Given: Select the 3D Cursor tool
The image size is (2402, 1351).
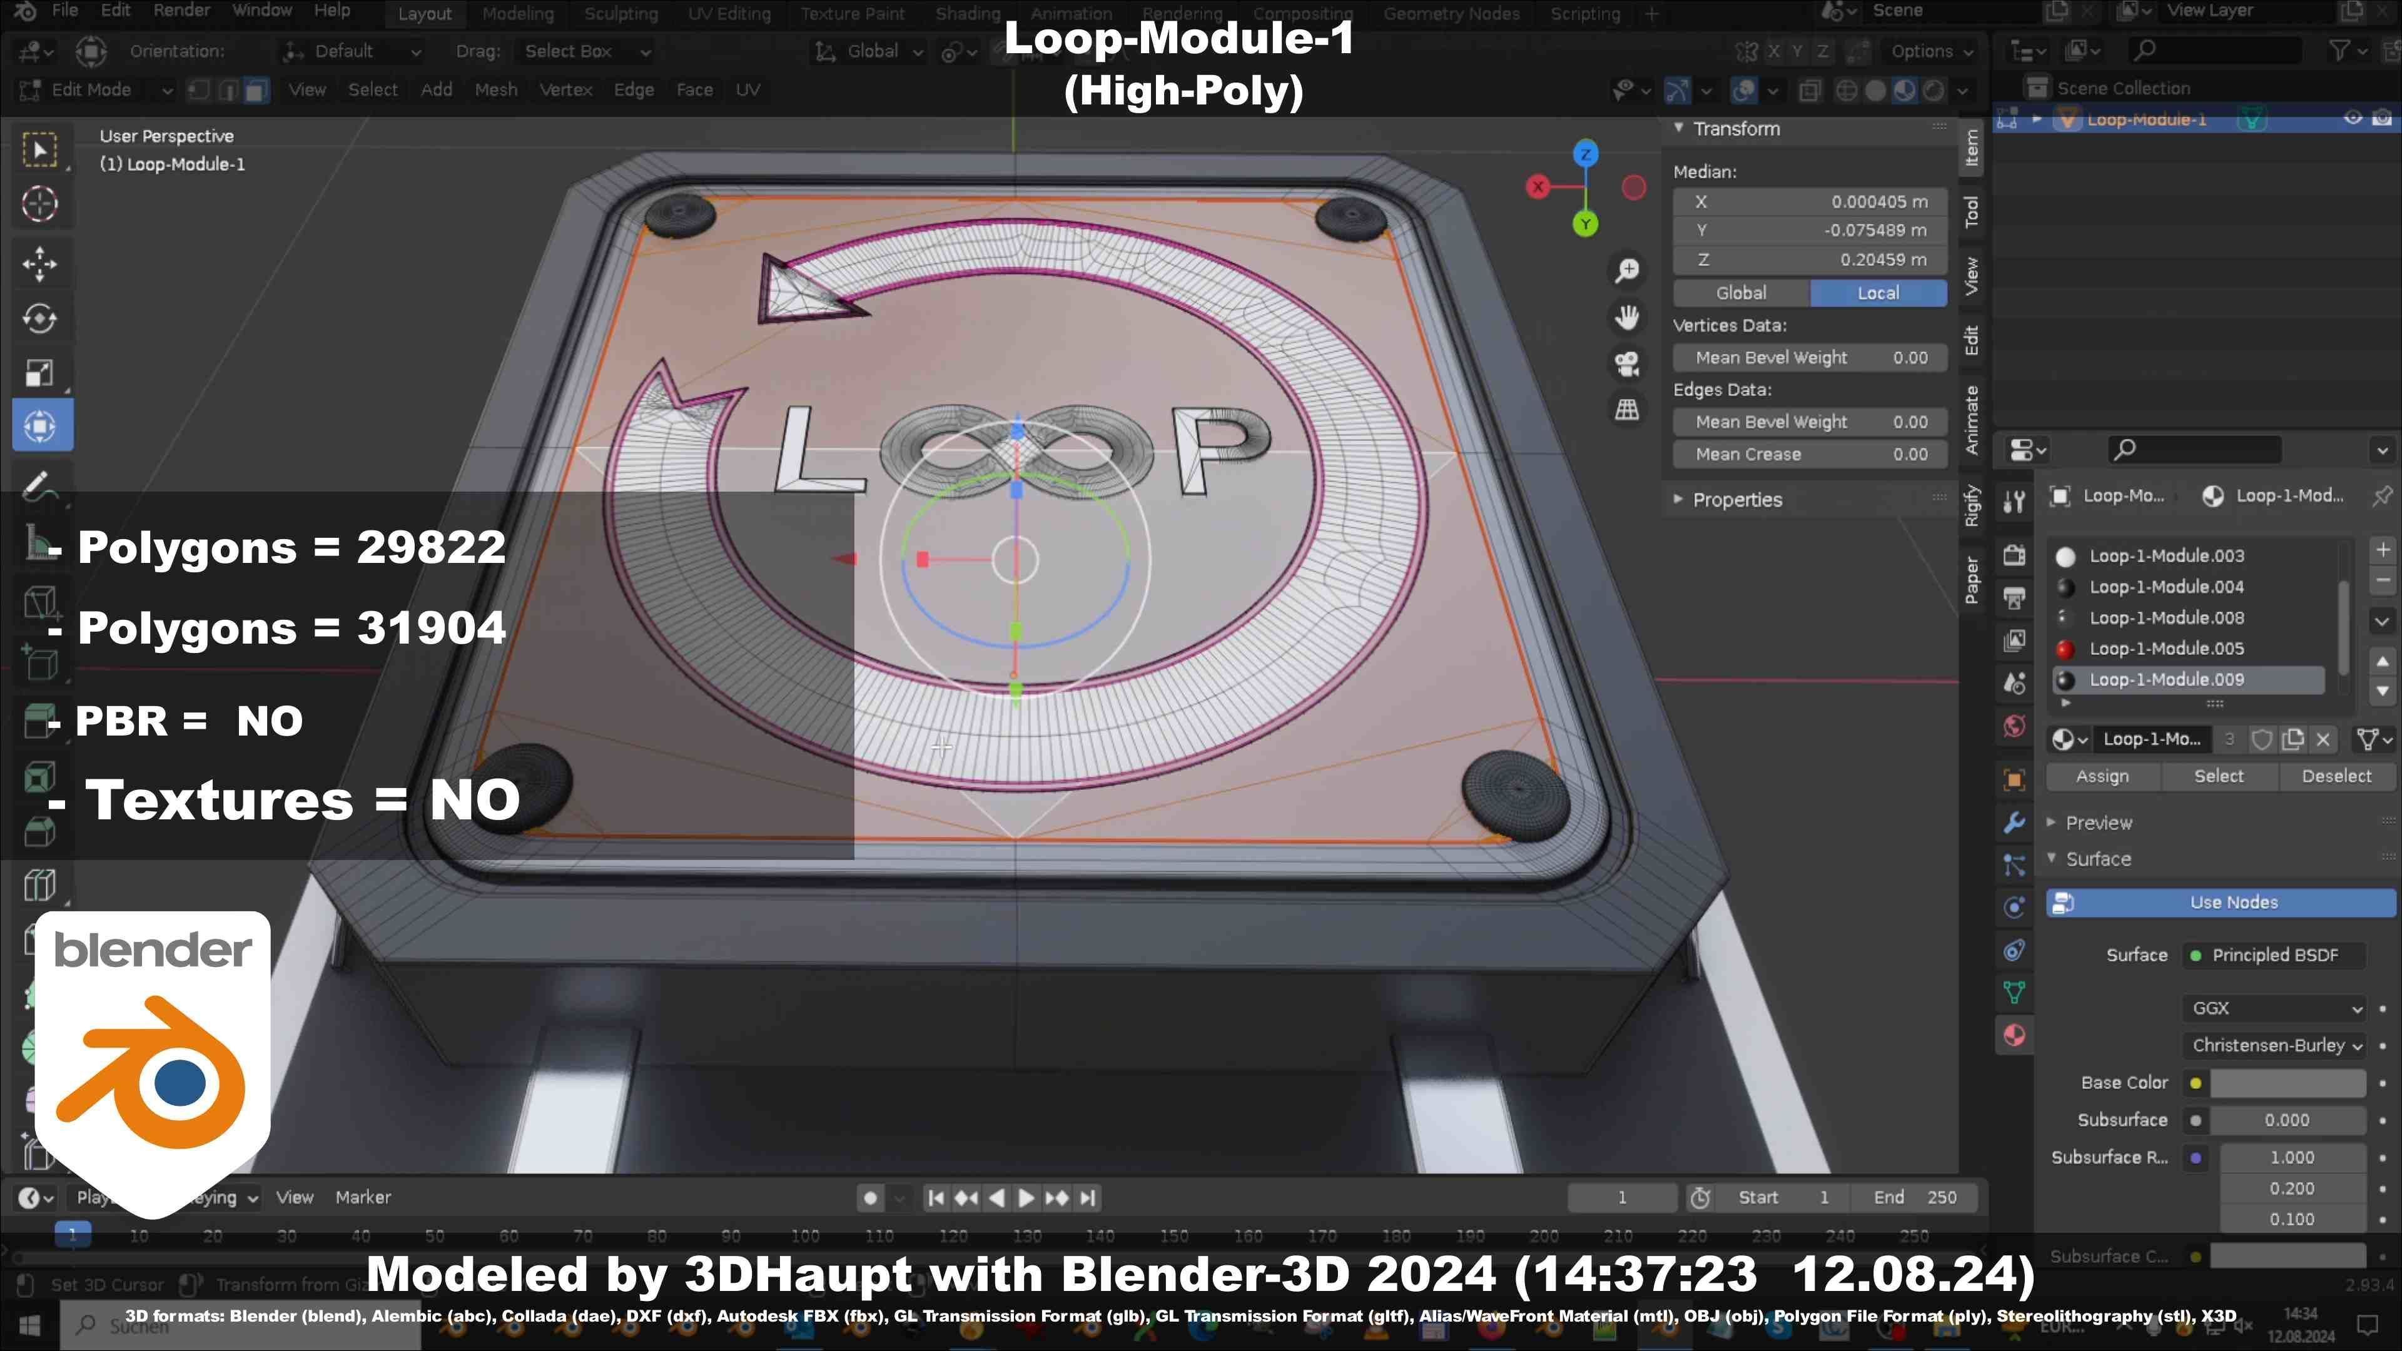Looking at the screenshot, I should 39,203.
